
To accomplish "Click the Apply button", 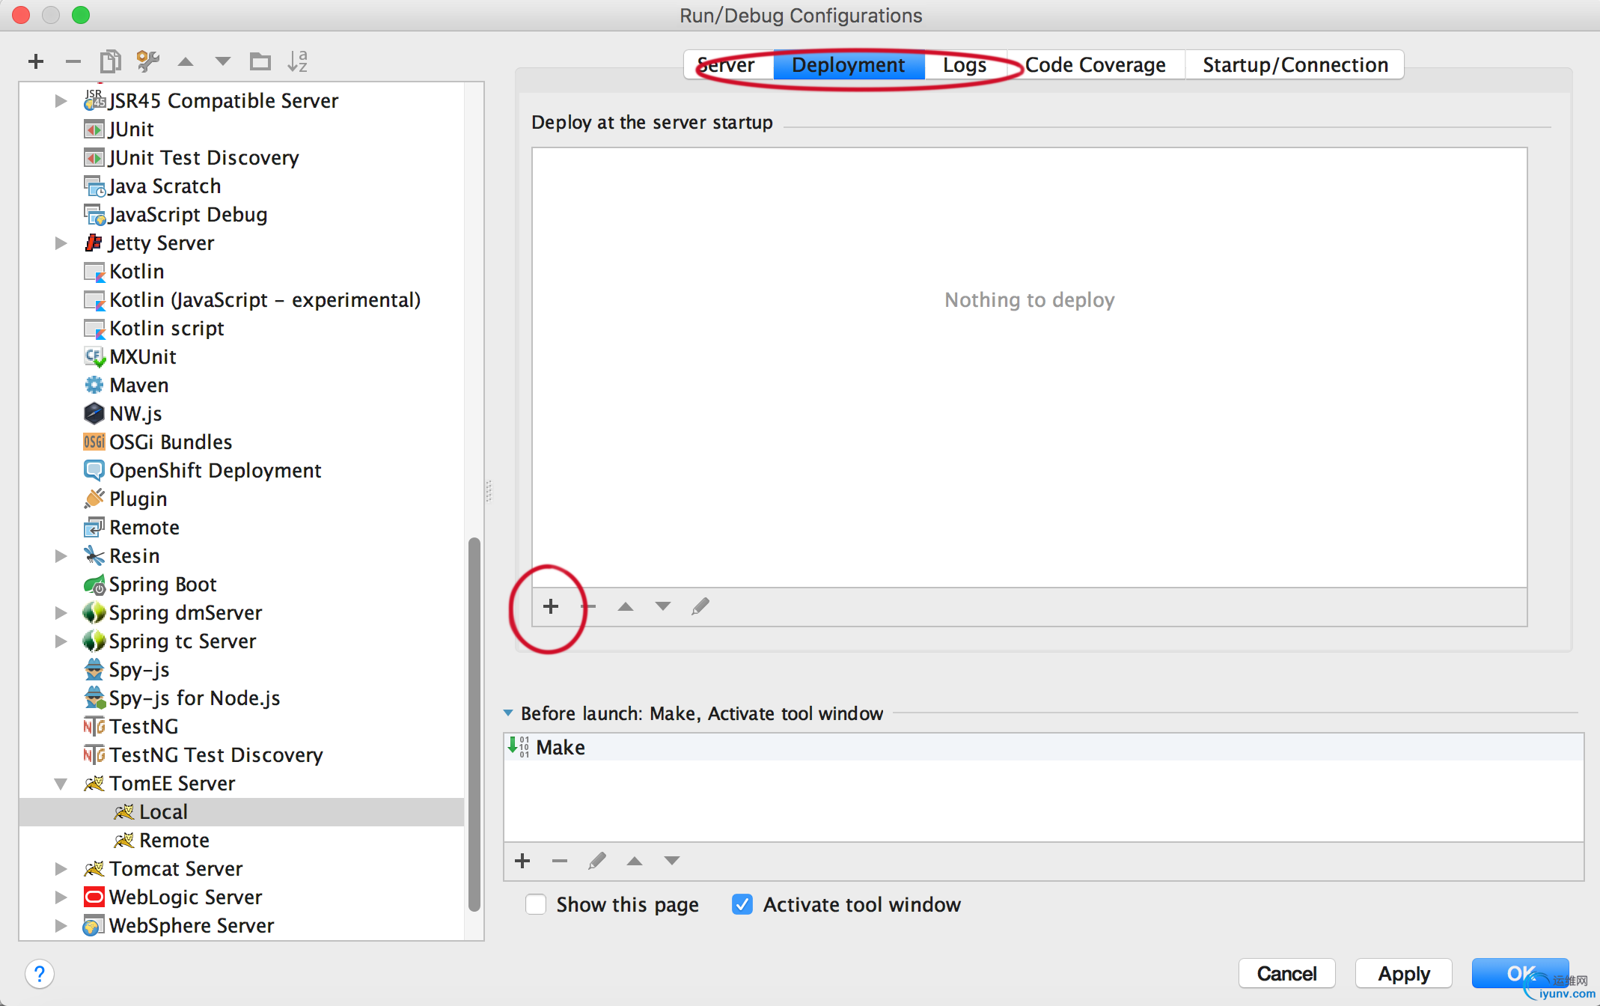I will coord(1404,973).
